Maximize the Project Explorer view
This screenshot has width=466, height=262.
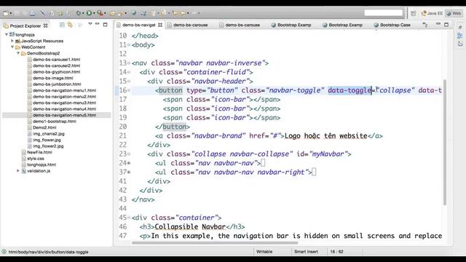tap(105, 25)
